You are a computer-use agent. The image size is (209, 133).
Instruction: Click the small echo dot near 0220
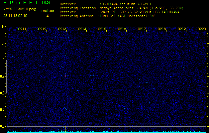tap(198, 77)
